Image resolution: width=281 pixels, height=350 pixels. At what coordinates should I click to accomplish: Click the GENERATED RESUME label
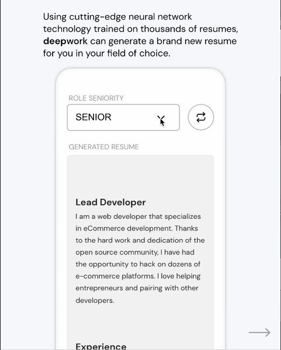(x=104, y=147)
